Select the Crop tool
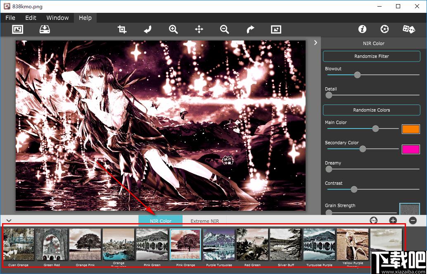 tap(122, 29)
